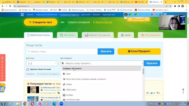This screenshot has width=189, height=106.
Task: Switch to the 'Мої тести' tab
Action: tap(67, 35)
